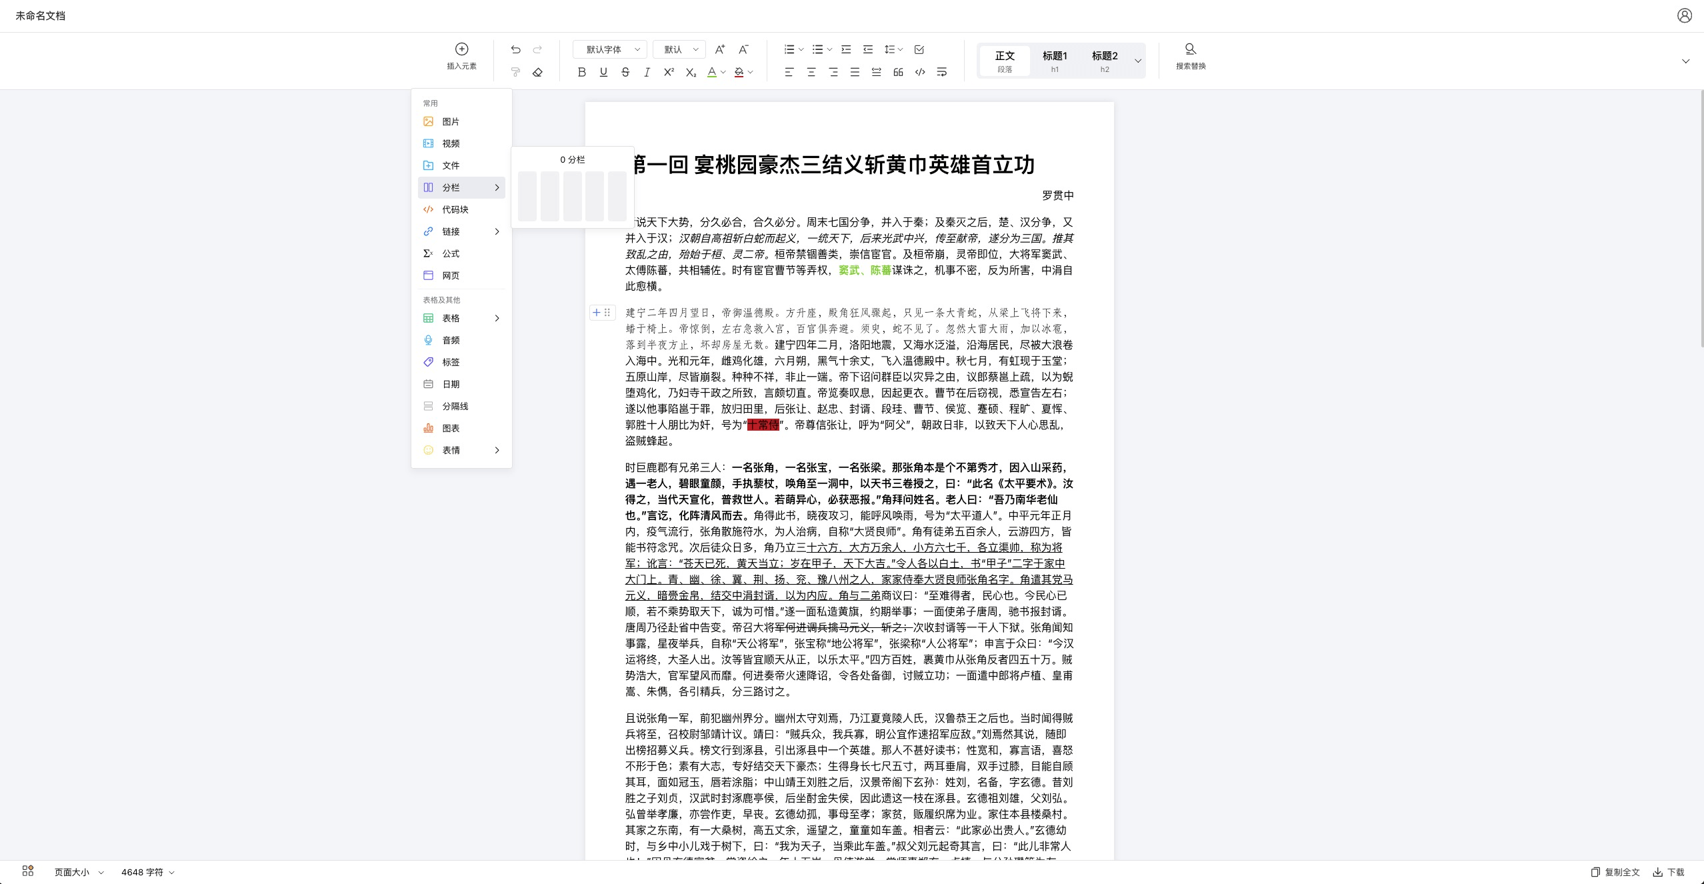
Task: Expand the 表格 submenu arrow
Action: pyautogui.click(x=497, y=318)
